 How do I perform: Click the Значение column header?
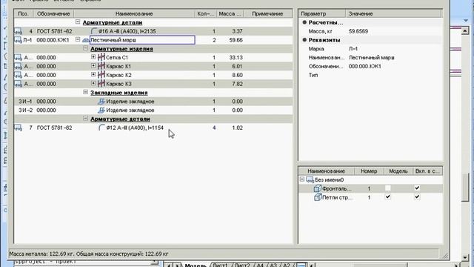click(x=393, y=13)
